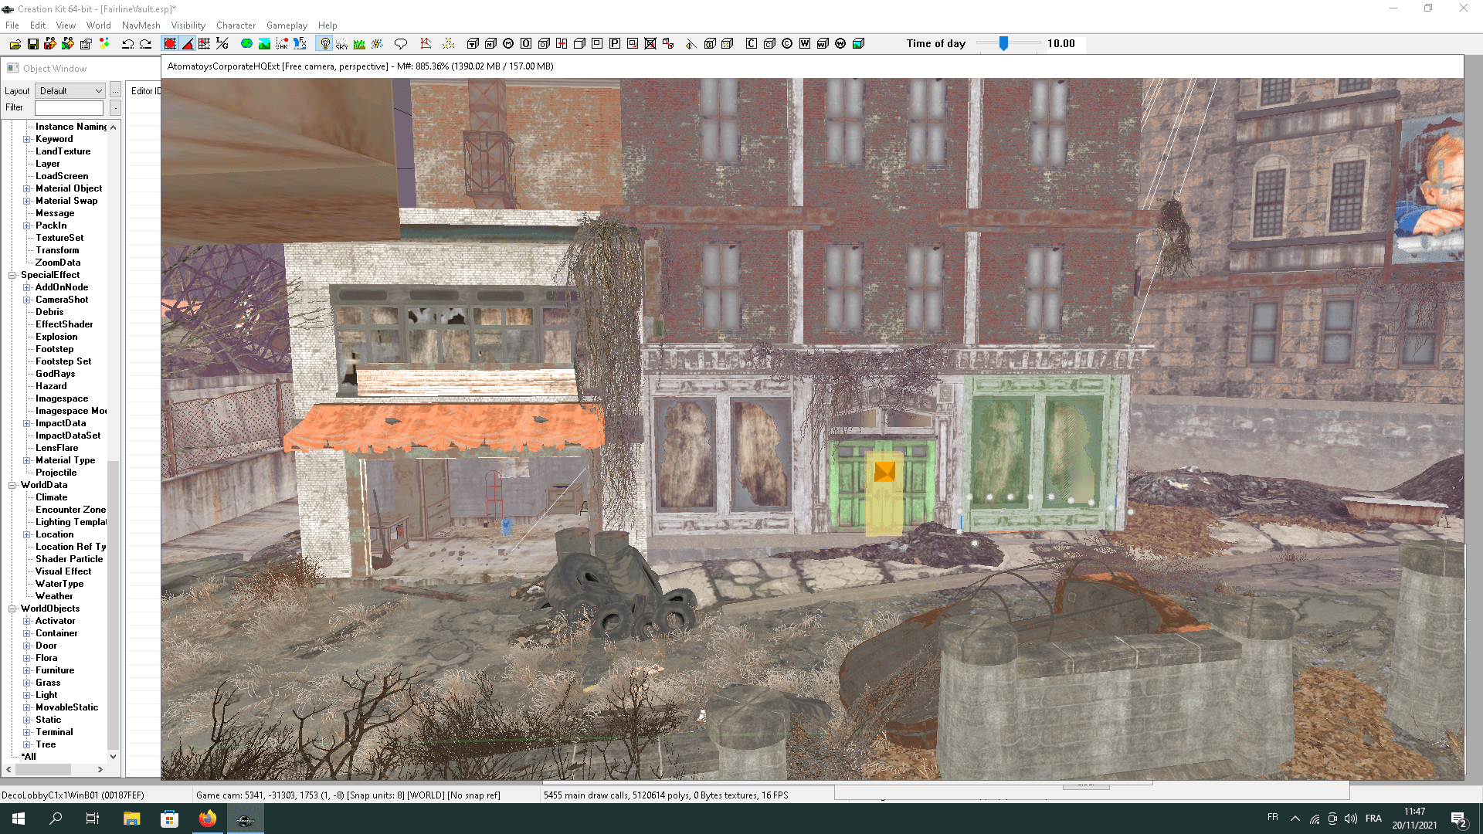Click the Undo arrow icon
Screen dimensions: 1483x834
tap(128, 44)
